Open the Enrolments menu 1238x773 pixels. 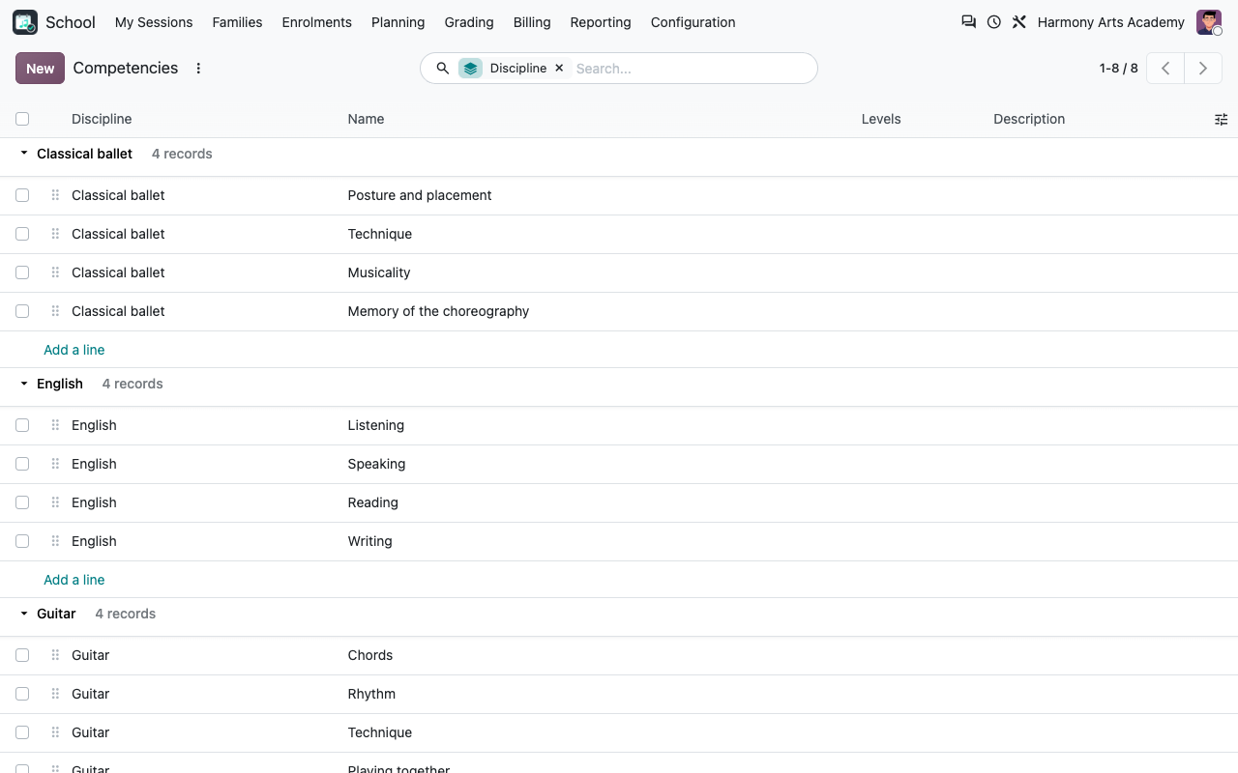(316, 22)
